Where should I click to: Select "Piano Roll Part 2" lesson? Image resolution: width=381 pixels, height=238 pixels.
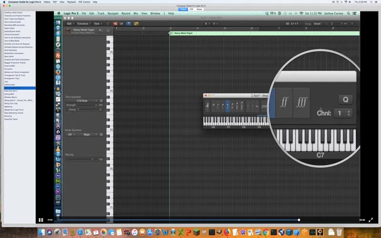[x=10, y=91]
